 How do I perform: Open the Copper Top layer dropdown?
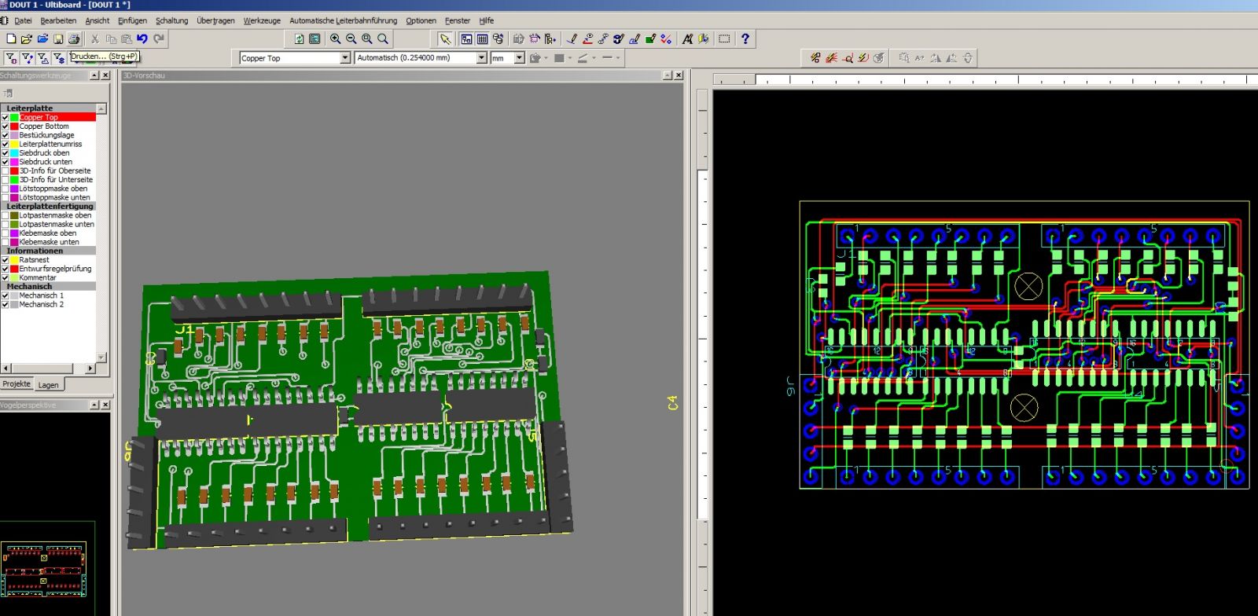click(x=344, y=58)
